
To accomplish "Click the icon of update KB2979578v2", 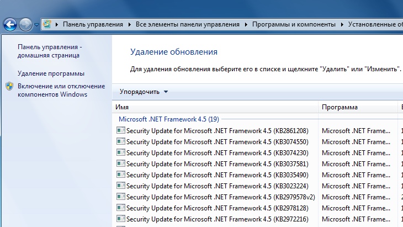I will coord(121,197).
